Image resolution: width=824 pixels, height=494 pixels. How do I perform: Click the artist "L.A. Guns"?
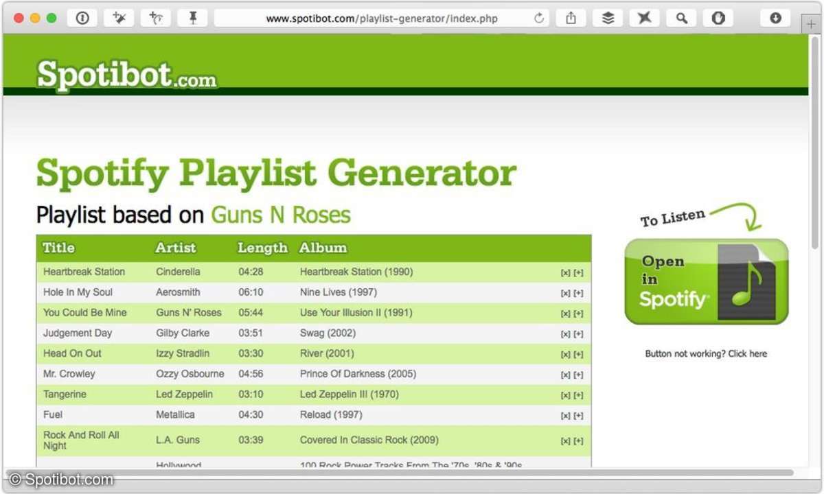pos(178,440)
